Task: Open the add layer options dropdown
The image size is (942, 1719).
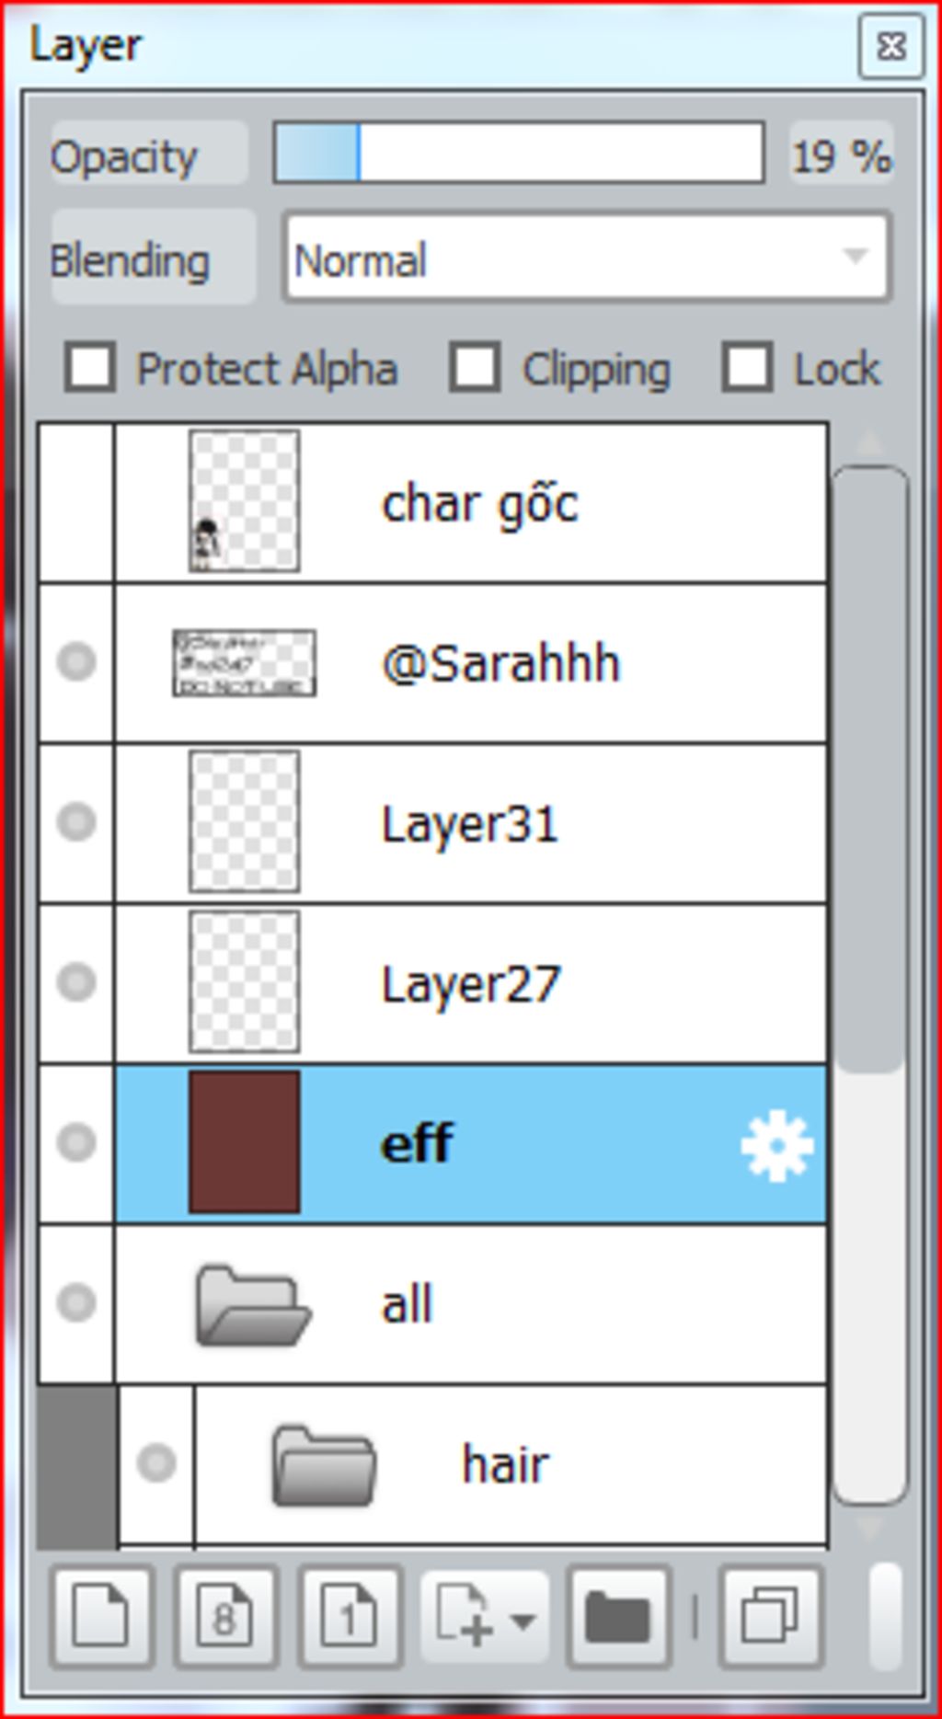Action: point(485,1617)
